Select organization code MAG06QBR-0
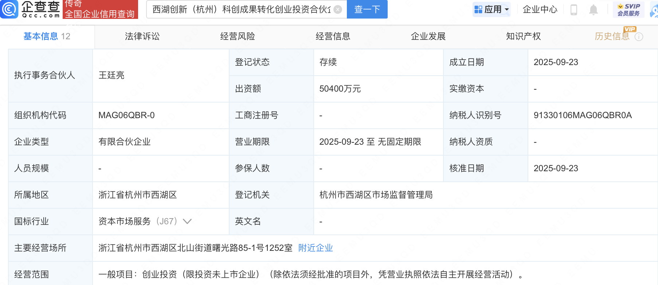 pos(126,115)
